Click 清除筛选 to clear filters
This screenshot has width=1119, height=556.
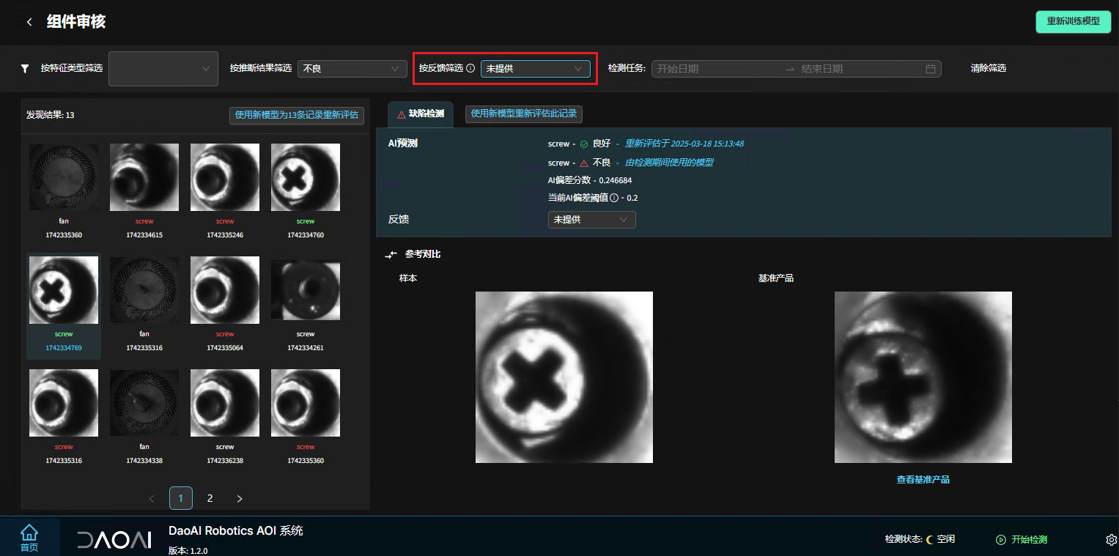[989, 68]
